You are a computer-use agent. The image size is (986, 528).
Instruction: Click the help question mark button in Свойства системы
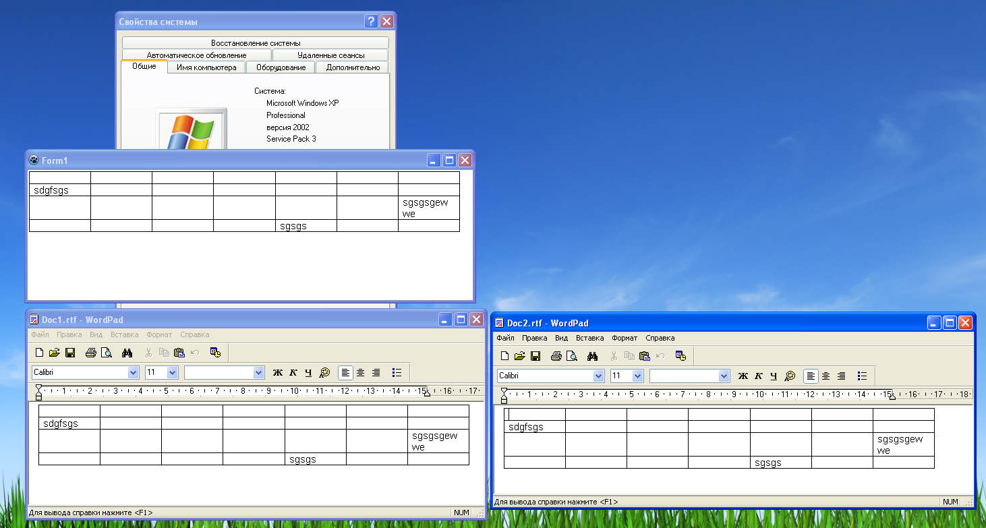(x=371, y=22)
